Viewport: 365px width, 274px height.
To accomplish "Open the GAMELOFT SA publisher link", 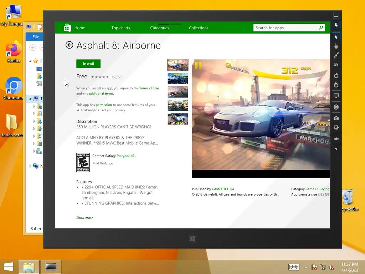I will pos(223,189).
